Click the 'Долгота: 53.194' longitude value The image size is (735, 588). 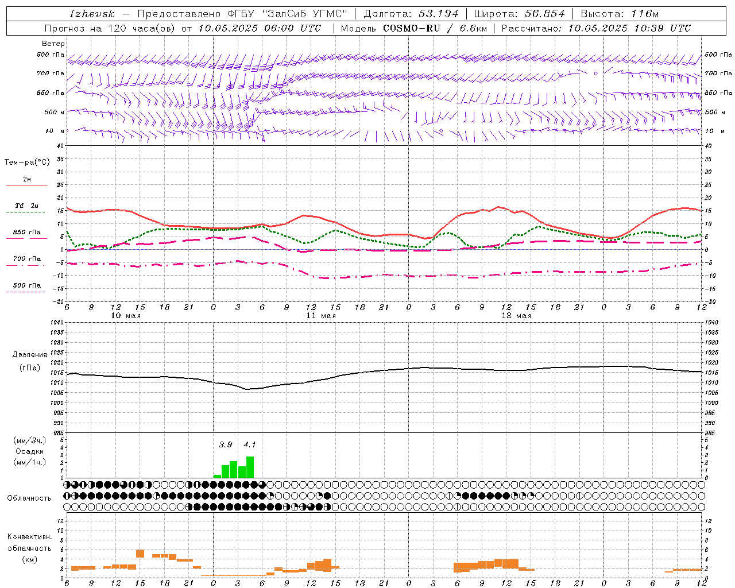(x=411, y=14)
